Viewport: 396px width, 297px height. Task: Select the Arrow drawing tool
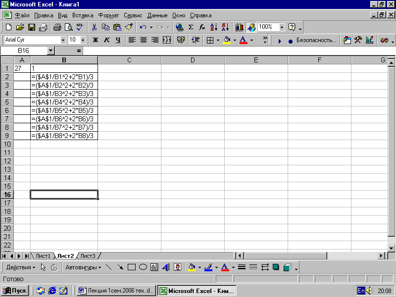120,267
